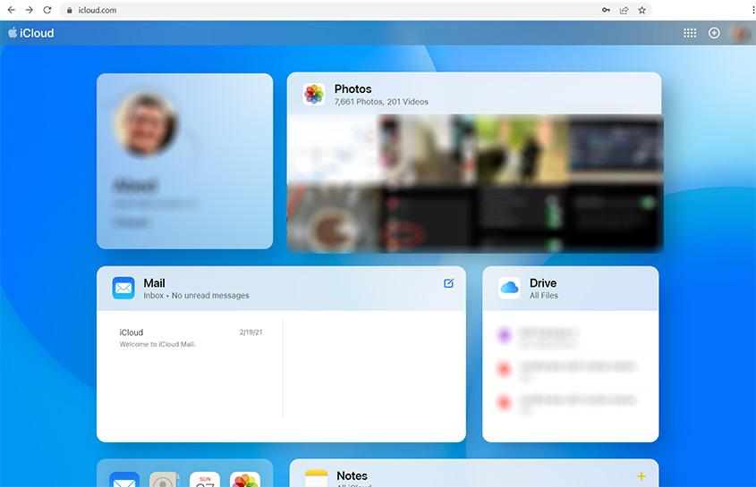Open the iCloud Drive cloud icon

510,288
